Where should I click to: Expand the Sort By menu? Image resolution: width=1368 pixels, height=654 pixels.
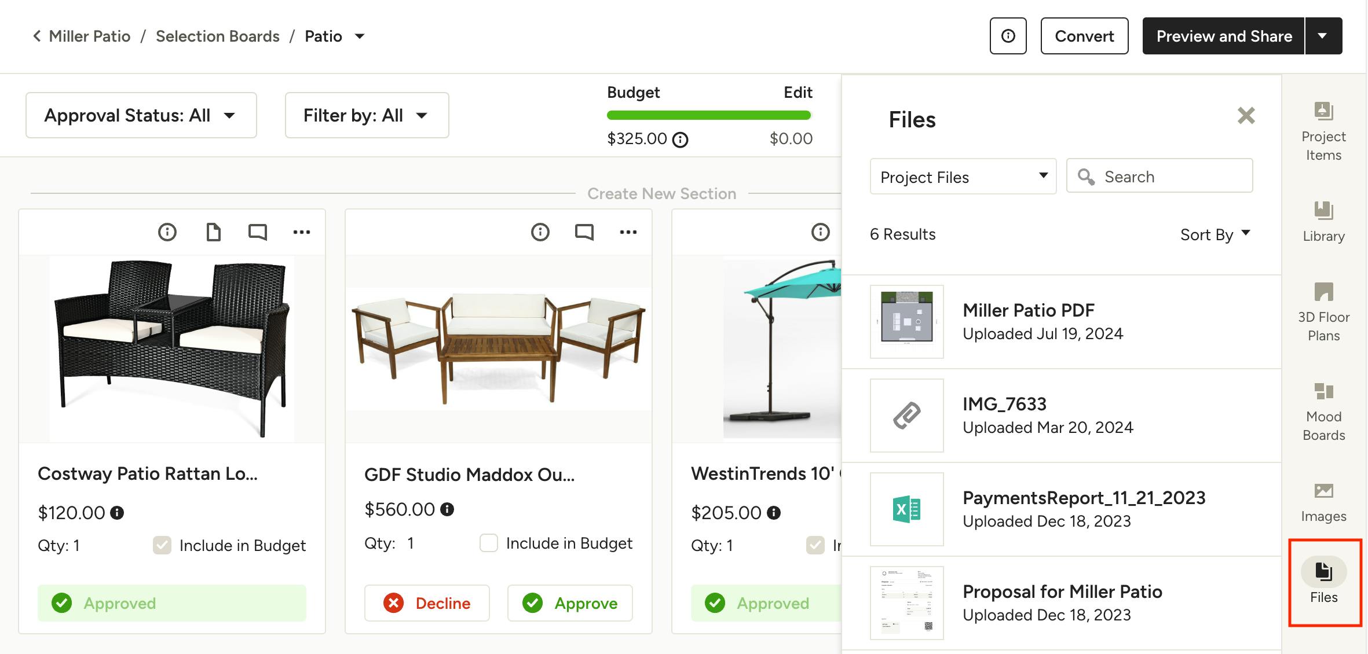(x=1215, y=234)
